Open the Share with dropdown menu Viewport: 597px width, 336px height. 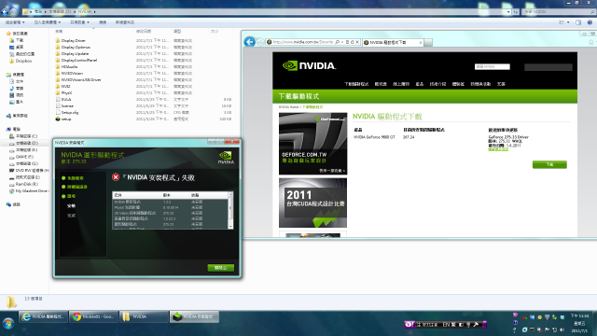tap(79, 22)
